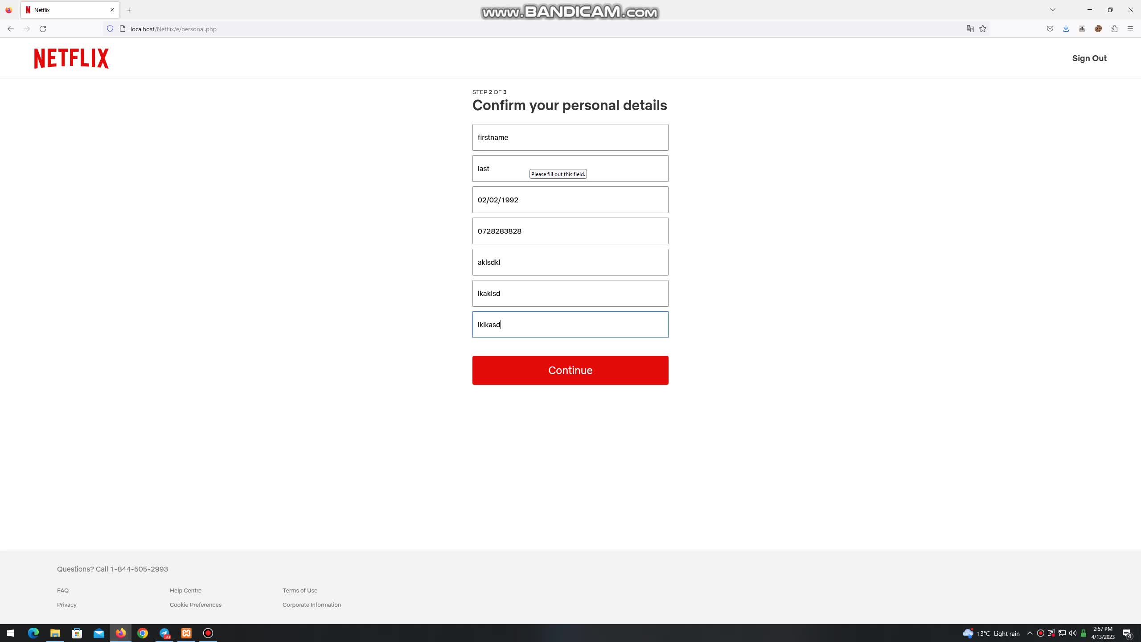Open the Cookie Preferences link
This screenshot has height=642, width=1141.
(x=195, y=605)
